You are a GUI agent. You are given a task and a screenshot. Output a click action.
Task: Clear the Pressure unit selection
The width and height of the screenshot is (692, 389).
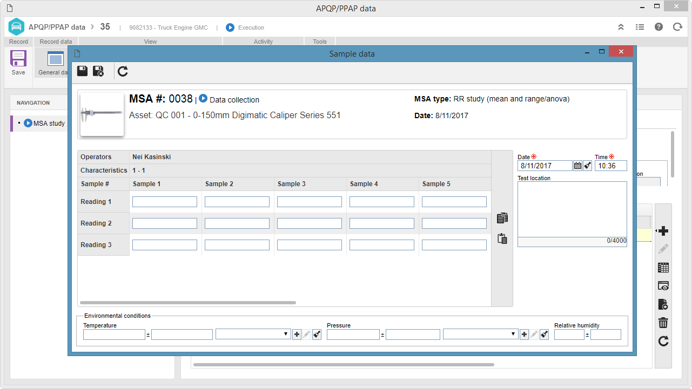545,335
